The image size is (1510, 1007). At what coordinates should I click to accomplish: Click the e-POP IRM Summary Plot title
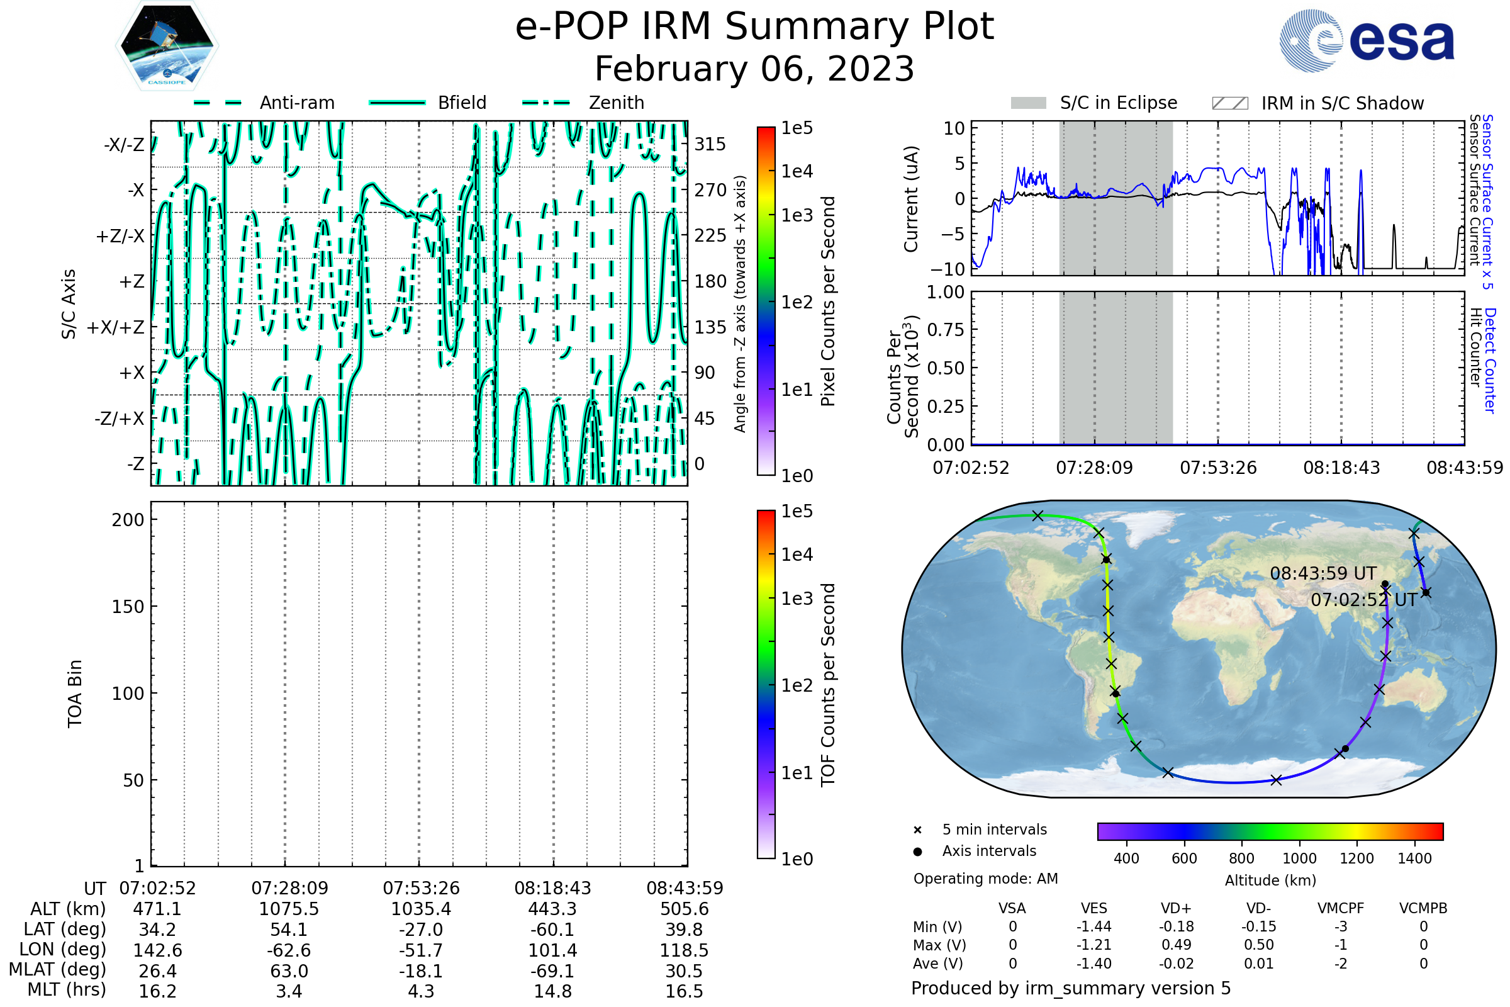[754, 27]
